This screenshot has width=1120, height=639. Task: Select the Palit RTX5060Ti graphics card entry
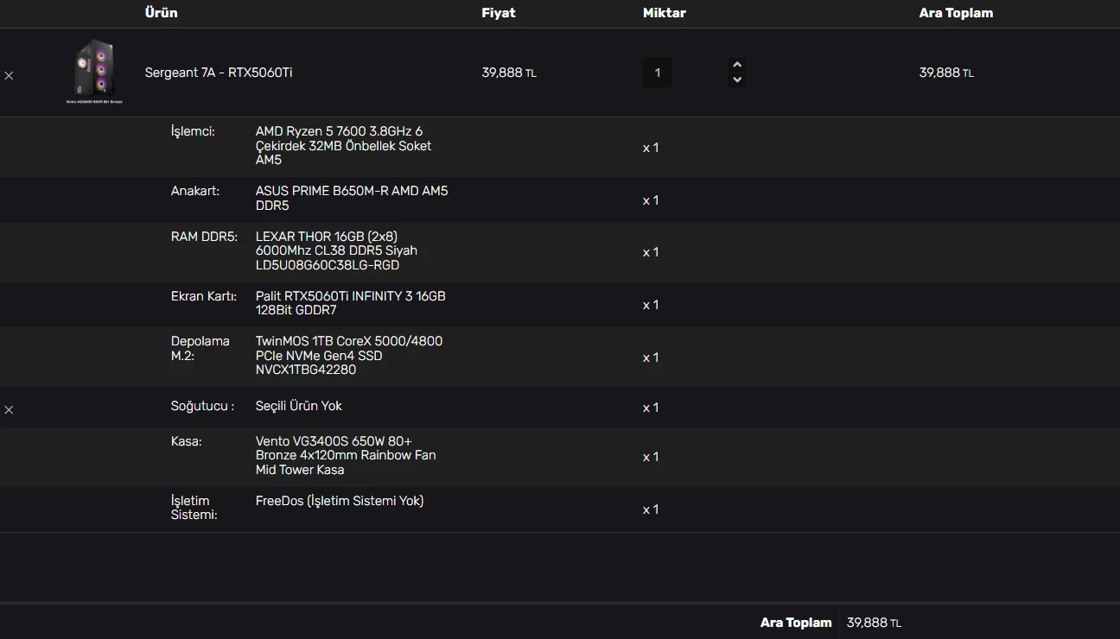pos(350,303)
